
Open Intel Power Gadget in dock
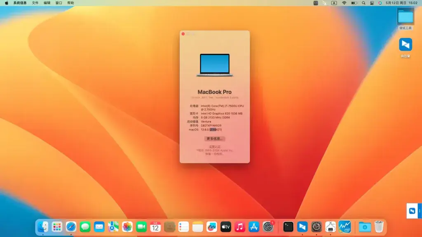click(345, 227)
